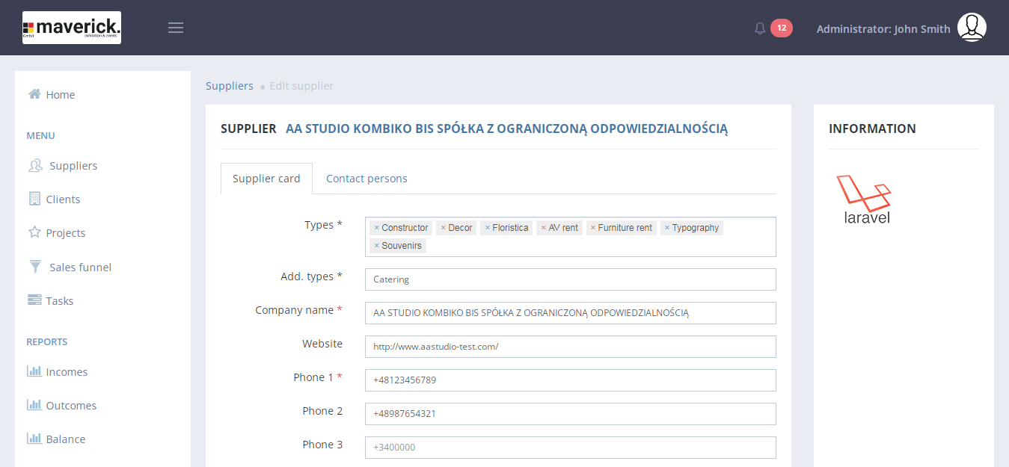The image size is (1009, 467).
Task: Focus the Website input field
Action: coord(570,347)
